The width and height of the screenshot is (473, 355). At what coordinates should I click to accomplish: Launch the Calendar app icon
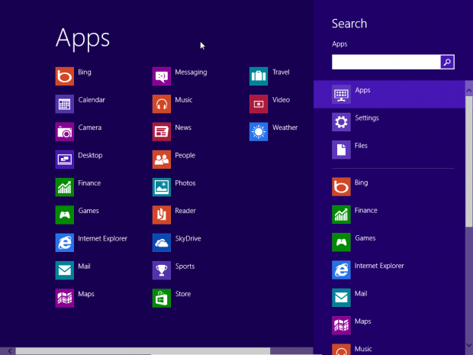click(65, 104)
